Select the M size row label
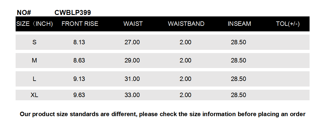 tap(34, 60)
